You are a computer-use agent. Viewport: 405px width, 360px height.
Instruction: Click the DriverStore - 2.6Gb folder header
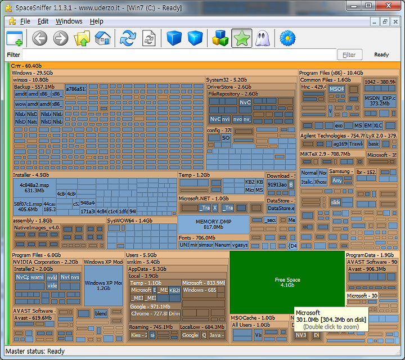(251, 87)
